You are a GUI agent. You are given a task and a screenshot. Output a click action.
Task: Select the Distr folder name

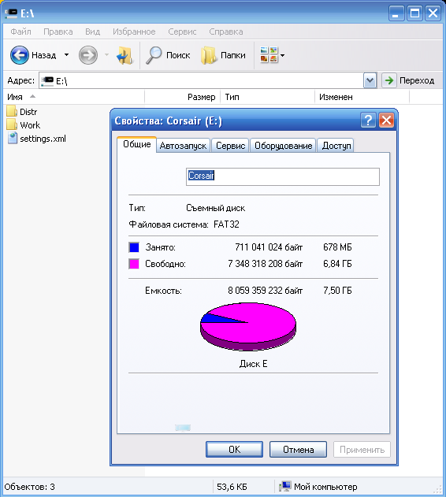point(28,112)
